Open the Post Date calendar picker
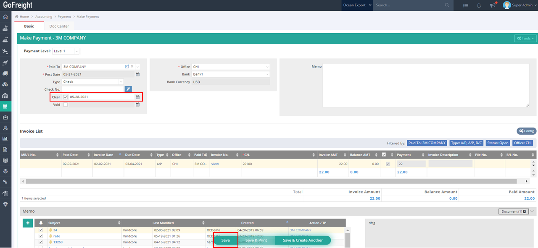Viewport: 538px width, 248px height. (x=137, y=74)
